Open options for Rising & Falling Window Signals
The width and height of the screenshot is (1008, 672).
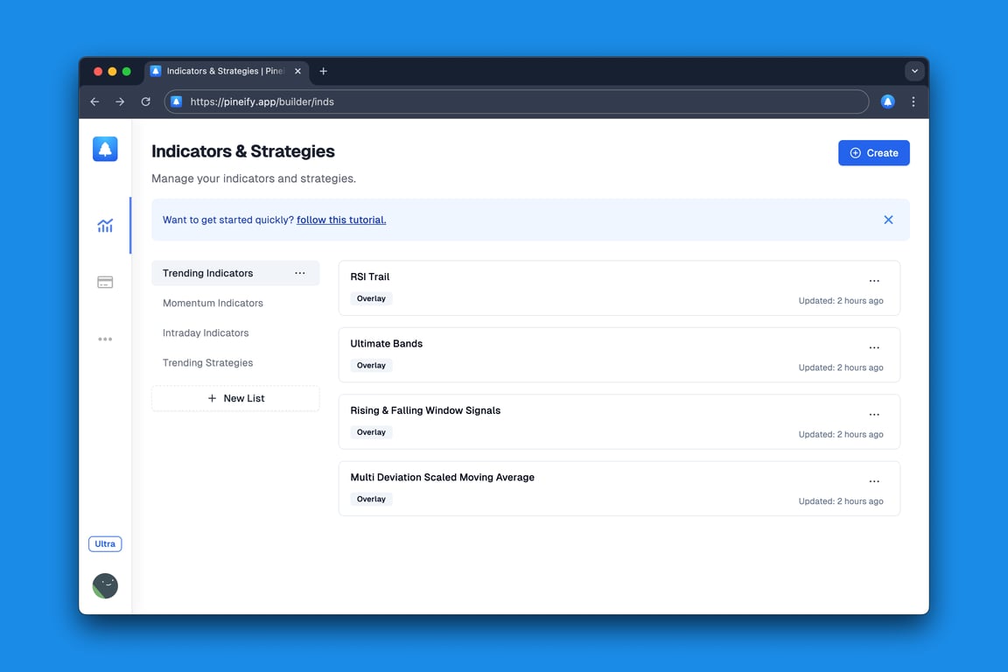(873, 415)
